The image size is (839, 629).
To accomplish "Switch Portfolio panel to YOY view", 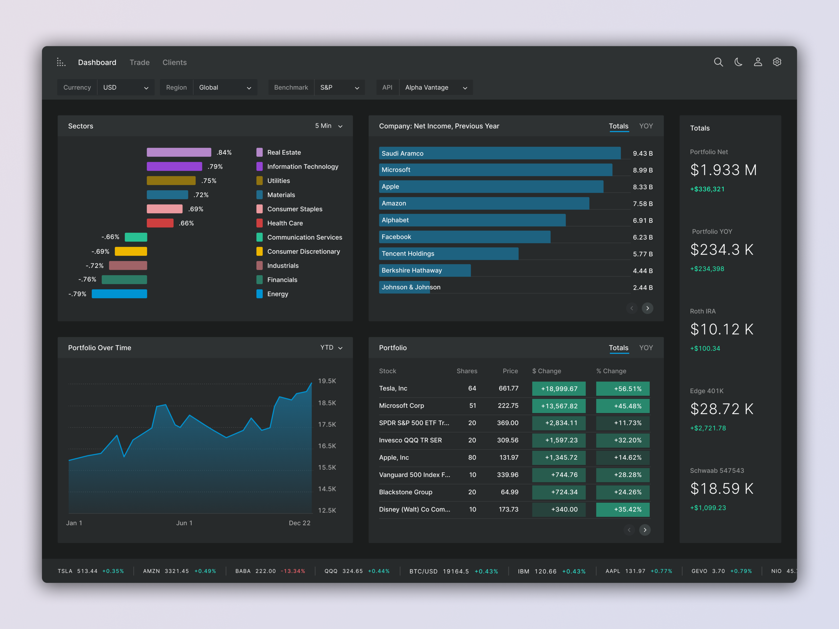I will tap(646, 348).
